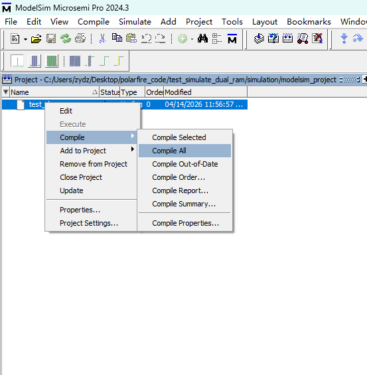Click the green step edge wave icon
This screenshot has width=367, height=375.
pos(104,61)
